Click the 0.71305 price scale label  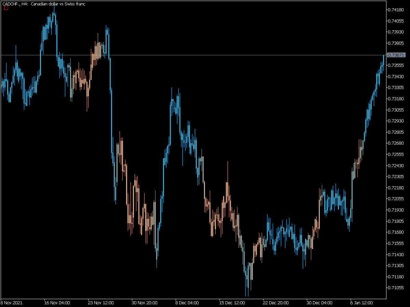pyautogui.click(x=396, y=266)
